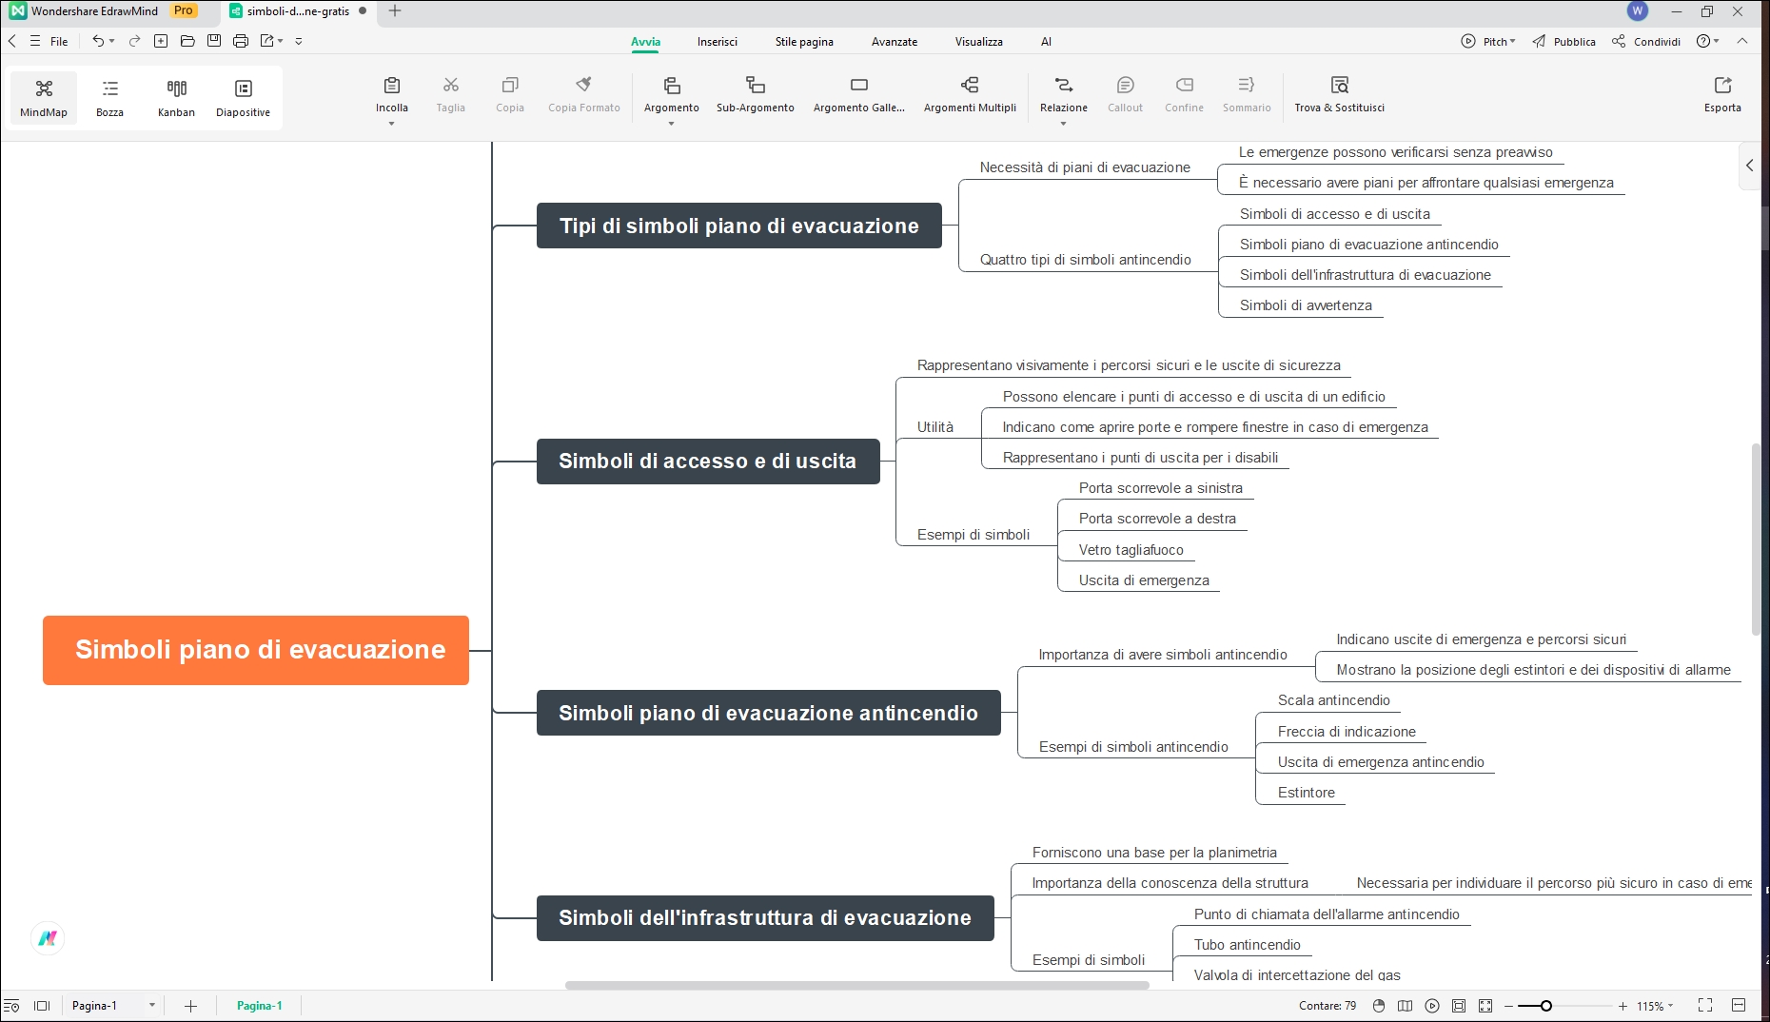The width and height of the screenshot is (1770, 1022).
Task: Click the Copia copy icon
Action: (x=510, y=86)
